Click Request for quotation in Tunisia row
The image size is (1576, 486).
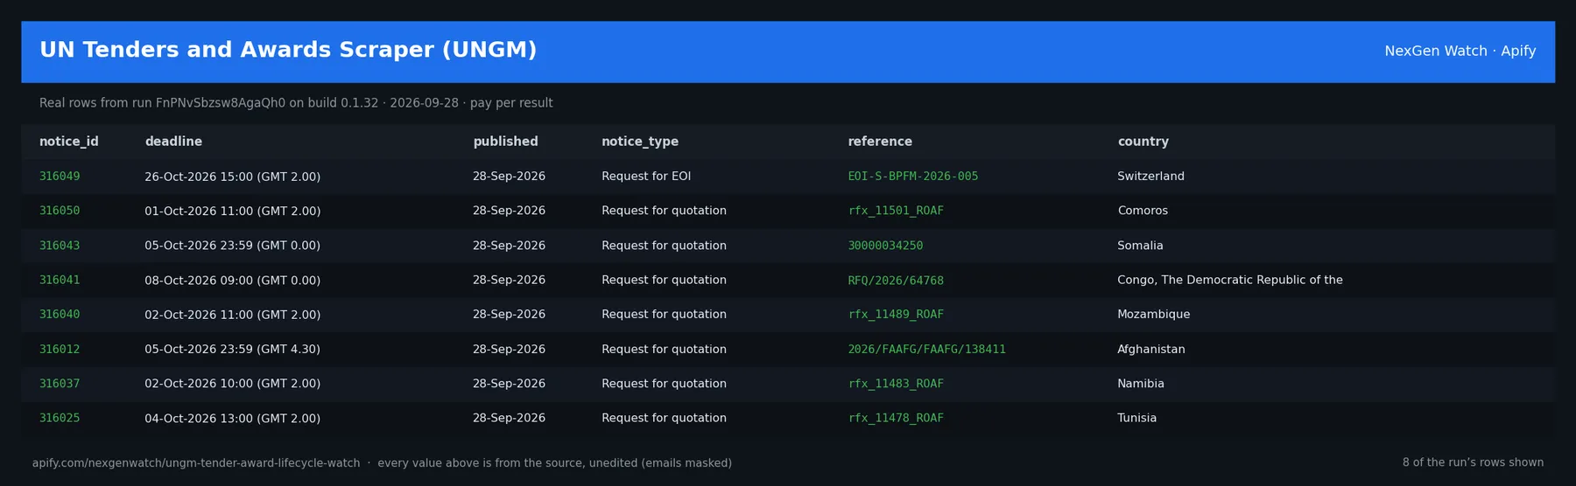(664, 418)
